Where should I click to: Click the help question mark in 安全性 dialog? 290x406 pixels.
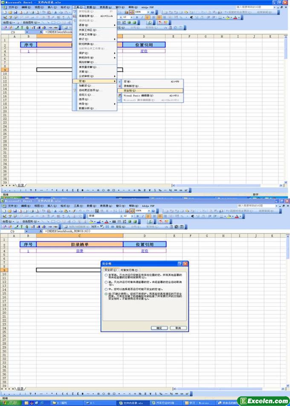pos(180,264)
